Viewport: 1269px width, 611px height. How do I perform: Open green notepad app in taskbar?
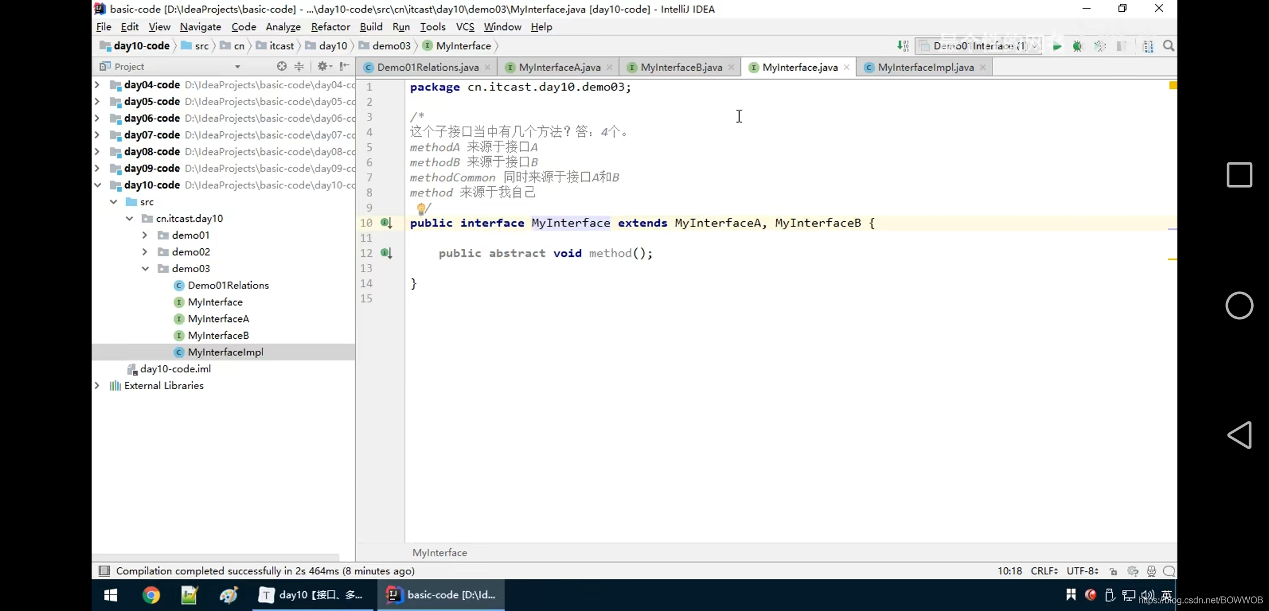coord(189,595)
